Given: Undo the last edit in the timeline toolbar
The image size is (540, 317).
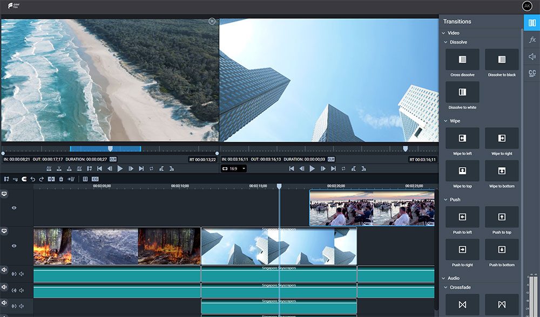Looking at the screenshot, I should [33, 180].
